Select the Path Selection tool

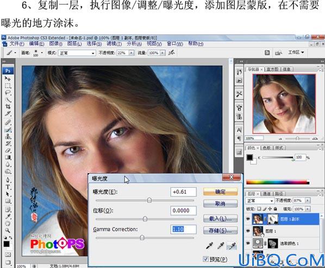[8, 194]
